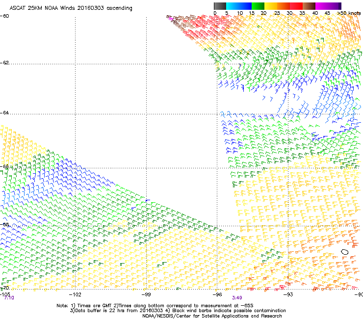Click the legend number 25
363x319 pixels.
(277, 13)
